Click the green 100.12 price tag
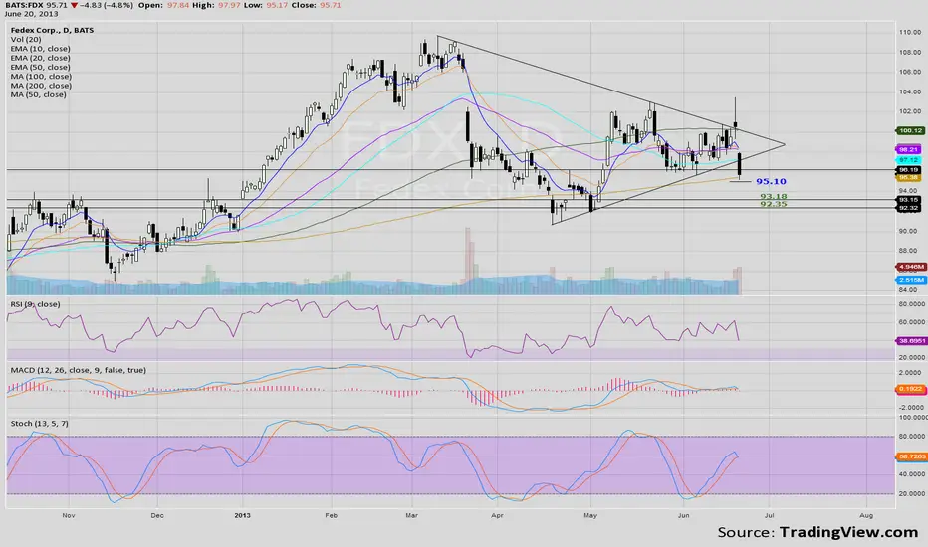Screen dimensions: 928x547 coord(910,130)
